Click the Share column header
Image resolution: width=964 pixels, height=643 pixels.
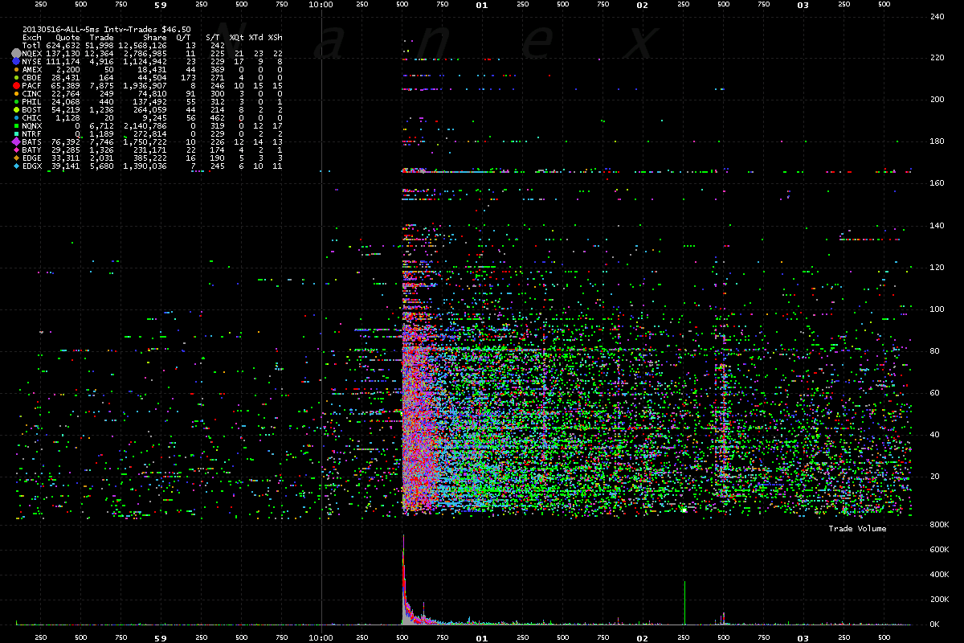point(154,37)
